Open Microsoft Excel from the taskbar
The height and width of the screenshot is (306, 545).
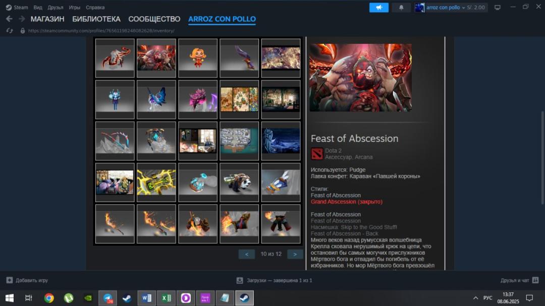(x=166, y=298)
